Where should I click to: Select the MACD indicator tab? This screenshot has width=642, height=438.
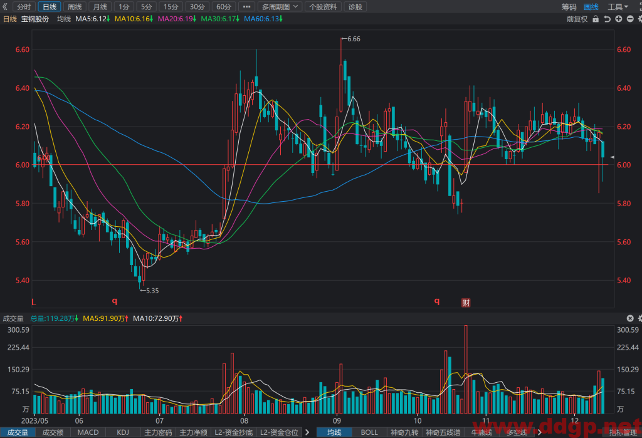[x=88, y=432]
